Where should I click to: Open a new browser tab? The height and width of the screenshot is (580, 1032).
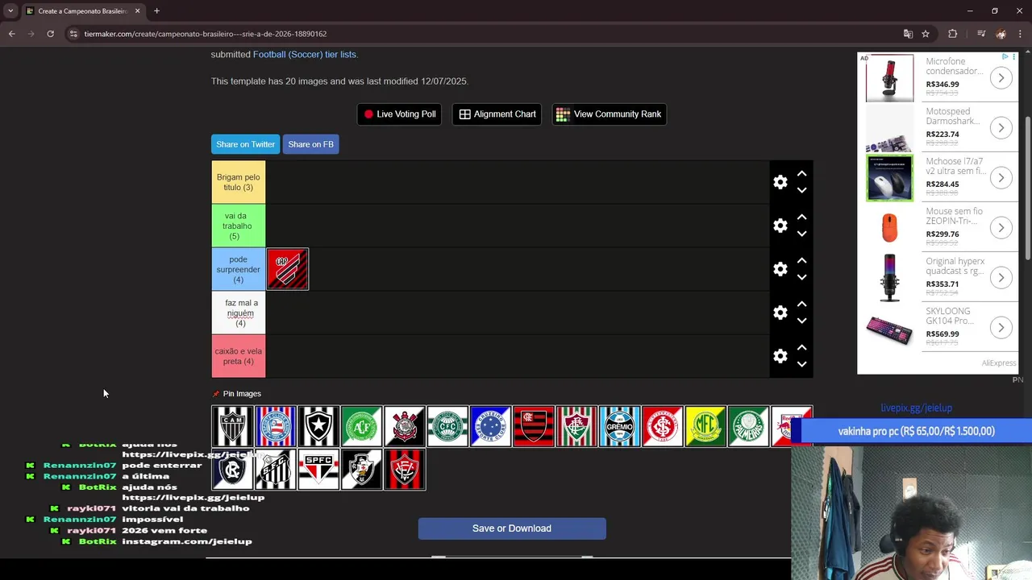156,11
